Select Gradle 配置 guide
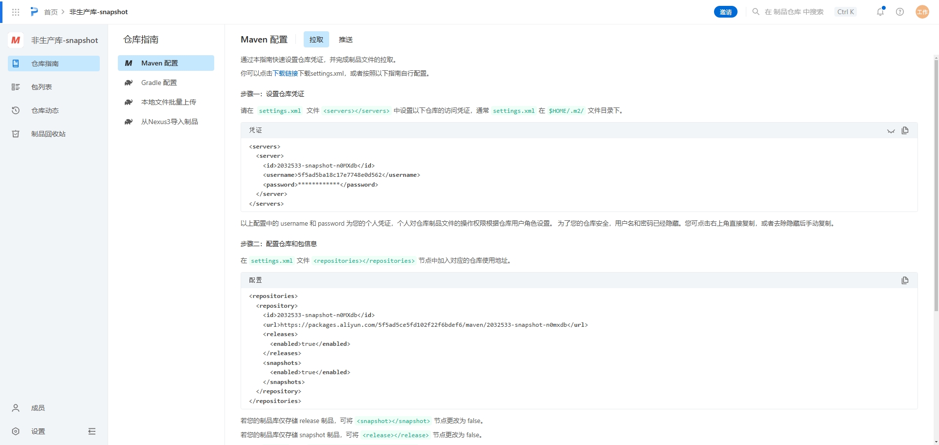Screen dimensions: 939x445 [166, 83]
